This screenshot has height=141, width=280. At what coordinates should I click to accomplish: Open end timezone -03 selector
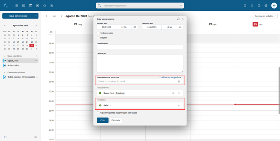click(180, 27)
